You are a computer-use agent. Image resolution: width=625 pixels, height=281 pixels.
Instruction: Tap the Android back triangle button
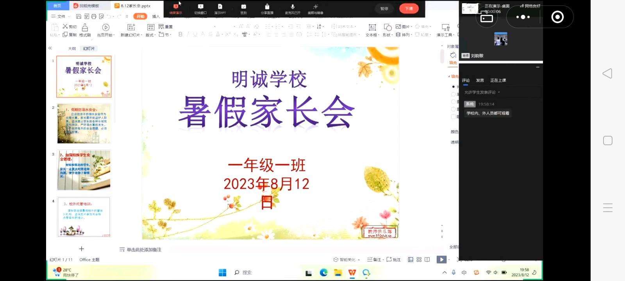coord(607,73)
